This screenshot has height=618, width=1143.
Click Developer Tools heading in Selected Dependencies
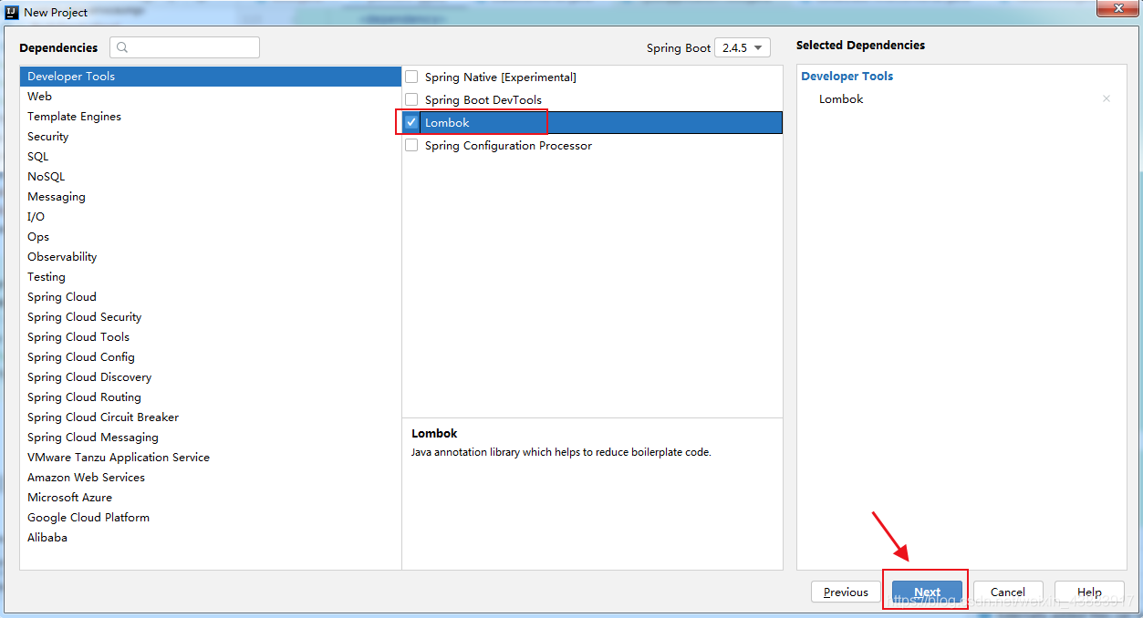(847, 76)
